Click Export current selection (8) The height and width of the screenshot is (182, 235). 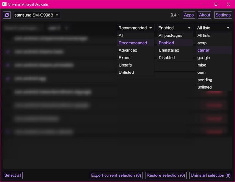click(x=116, y=175)
